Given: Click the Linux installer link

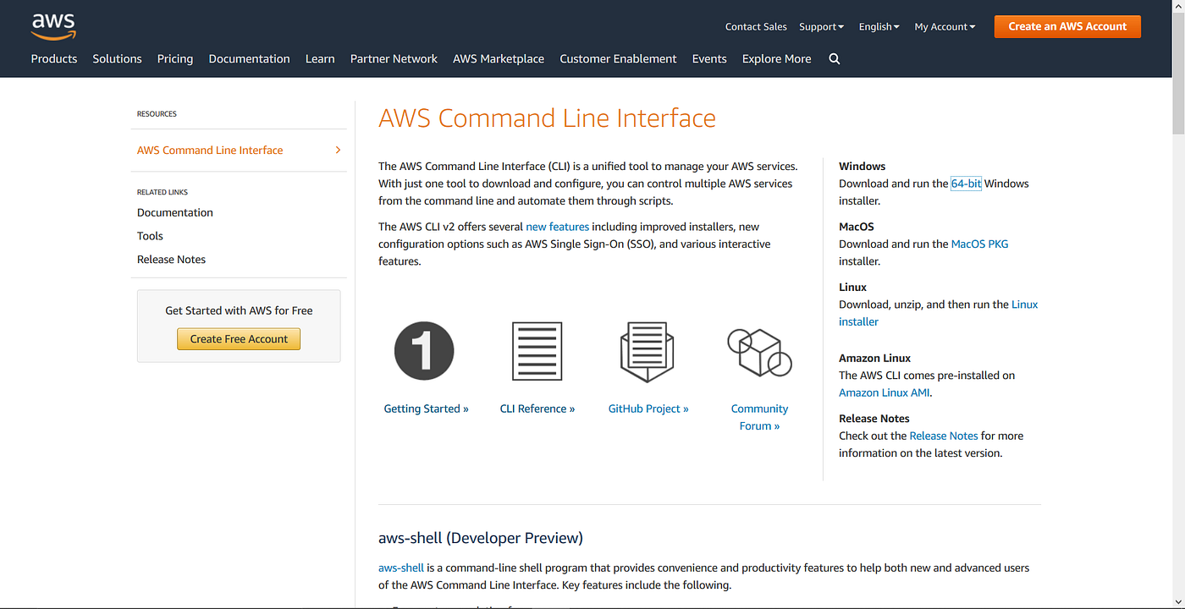Looking at the screenshot, I should click(x=938, y=313).
